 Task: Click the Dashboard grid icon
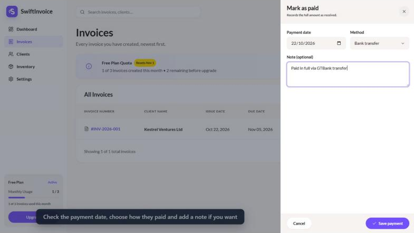[11, 29]
